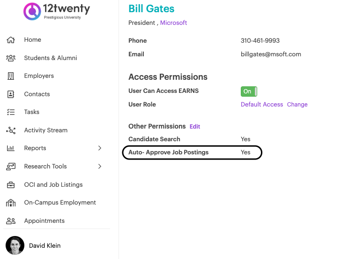342x259 pixels.
Task: Select the OCI and Job Listings briefcase icon
Action: click(11, 185)
